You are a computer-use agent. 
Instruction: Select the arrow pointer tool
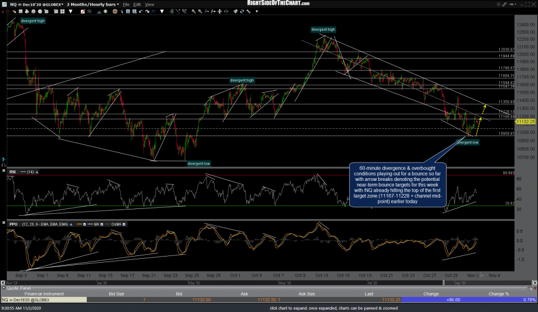(122, 11)
